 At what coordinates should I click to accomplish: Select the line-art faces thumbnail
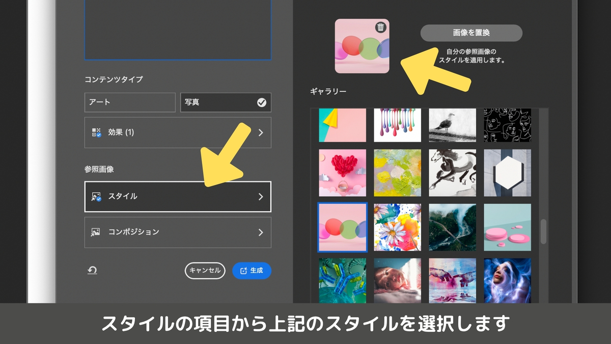click(x=508, y=125)
